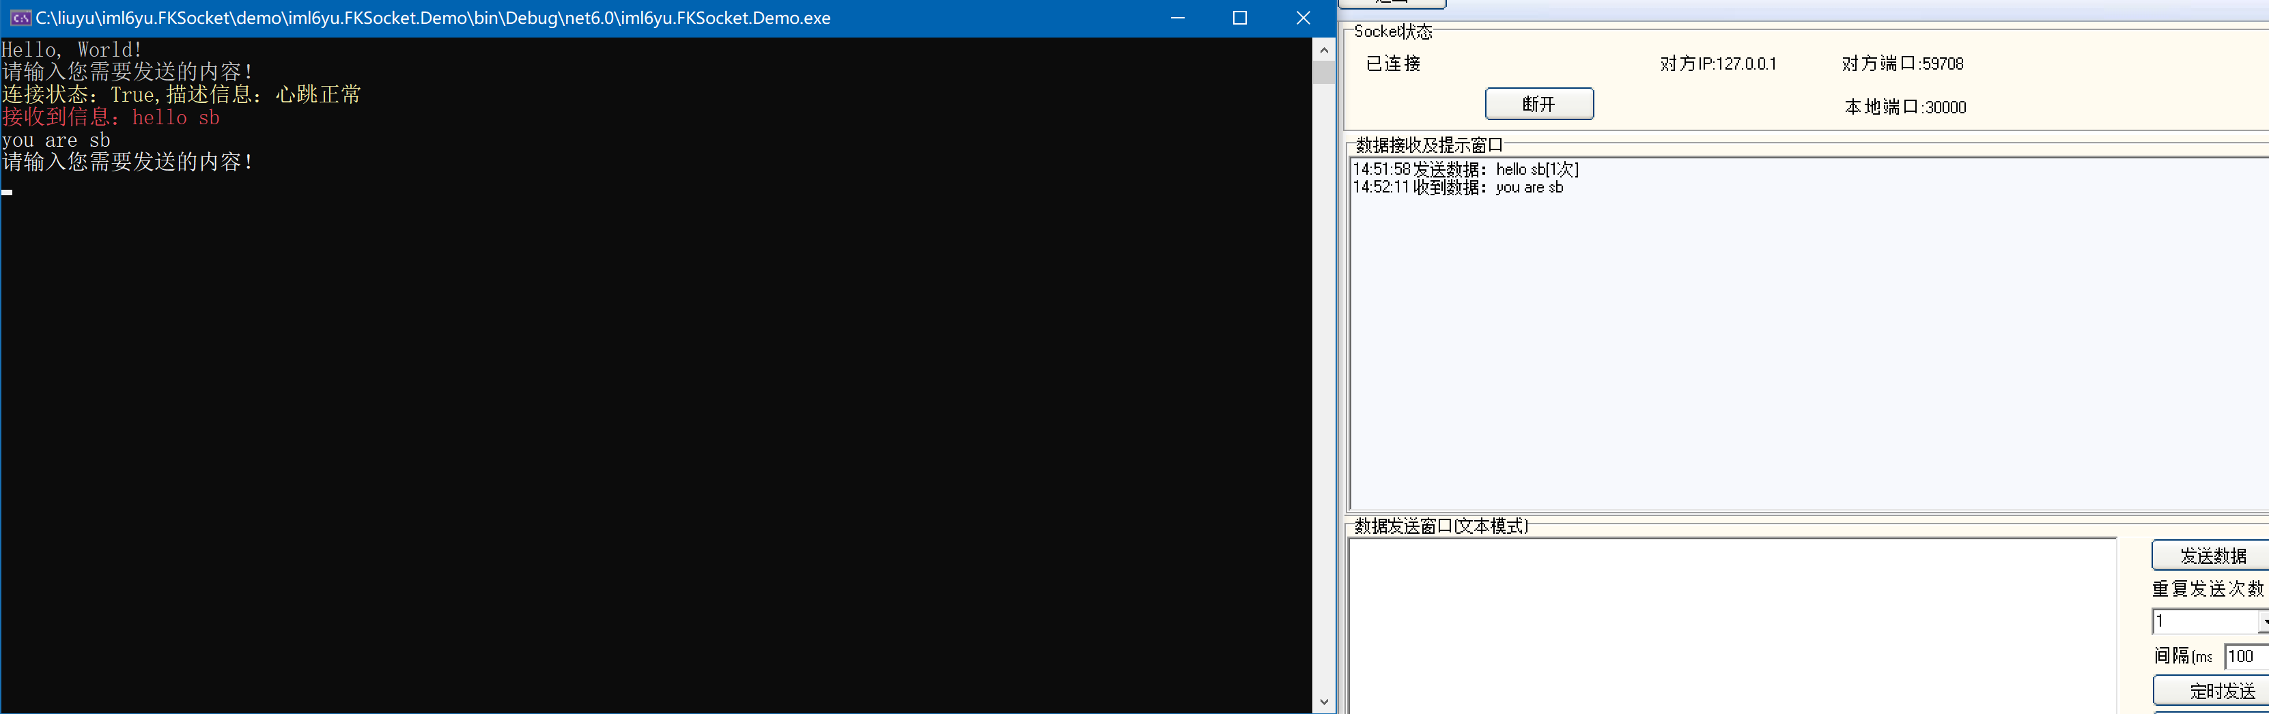This screenshot has width=2269, height=714.
Task: Click the red console line '接收到信息: hello sb'
Action: (x=111, y=117)
